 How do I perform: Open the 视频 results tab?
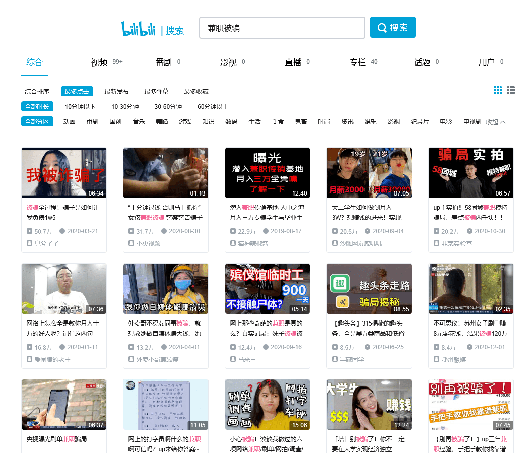(107, 62)
